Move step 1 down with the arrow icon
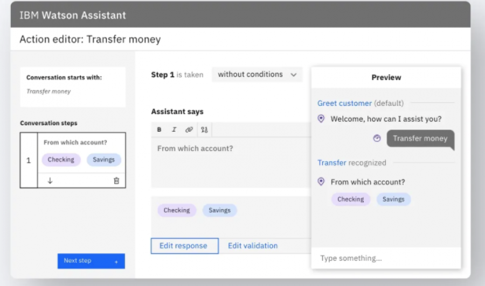The image size is (485, 286). coord(50,181)
